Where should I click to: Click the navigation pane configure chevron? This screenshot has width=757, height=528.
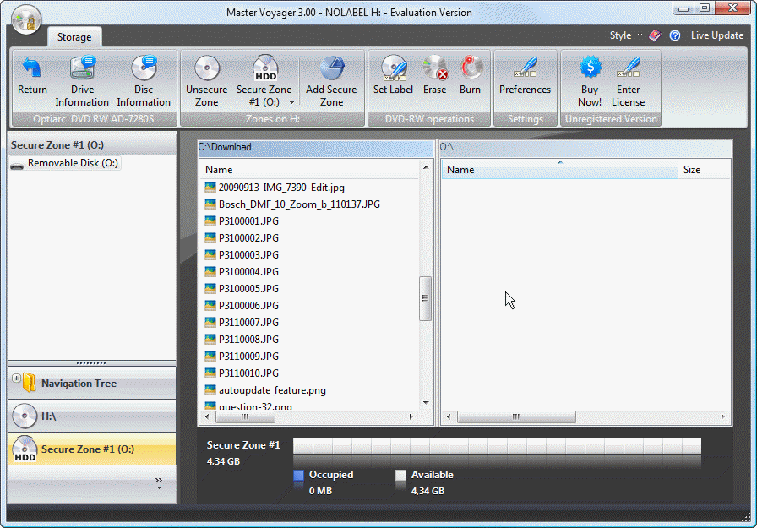(159, 483)
